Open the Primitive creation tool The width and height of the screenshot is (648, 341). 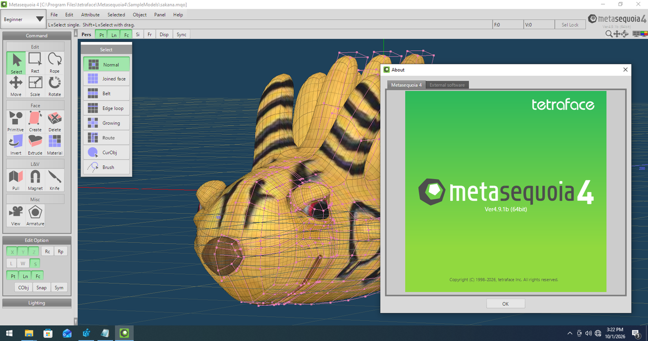16,121
